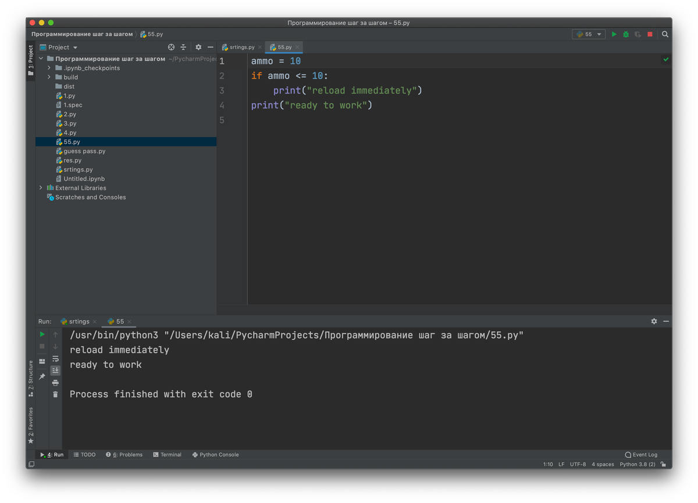Screen dimensions: 698x503
Task: Close the srtings run tab
Action: point(95,321)
